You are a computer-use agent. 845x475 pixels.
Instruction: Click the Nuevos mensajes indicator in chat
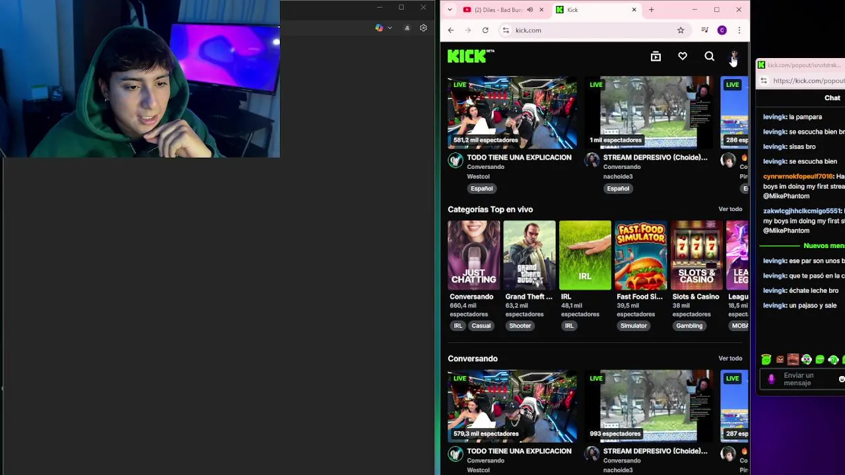[824, 246]
